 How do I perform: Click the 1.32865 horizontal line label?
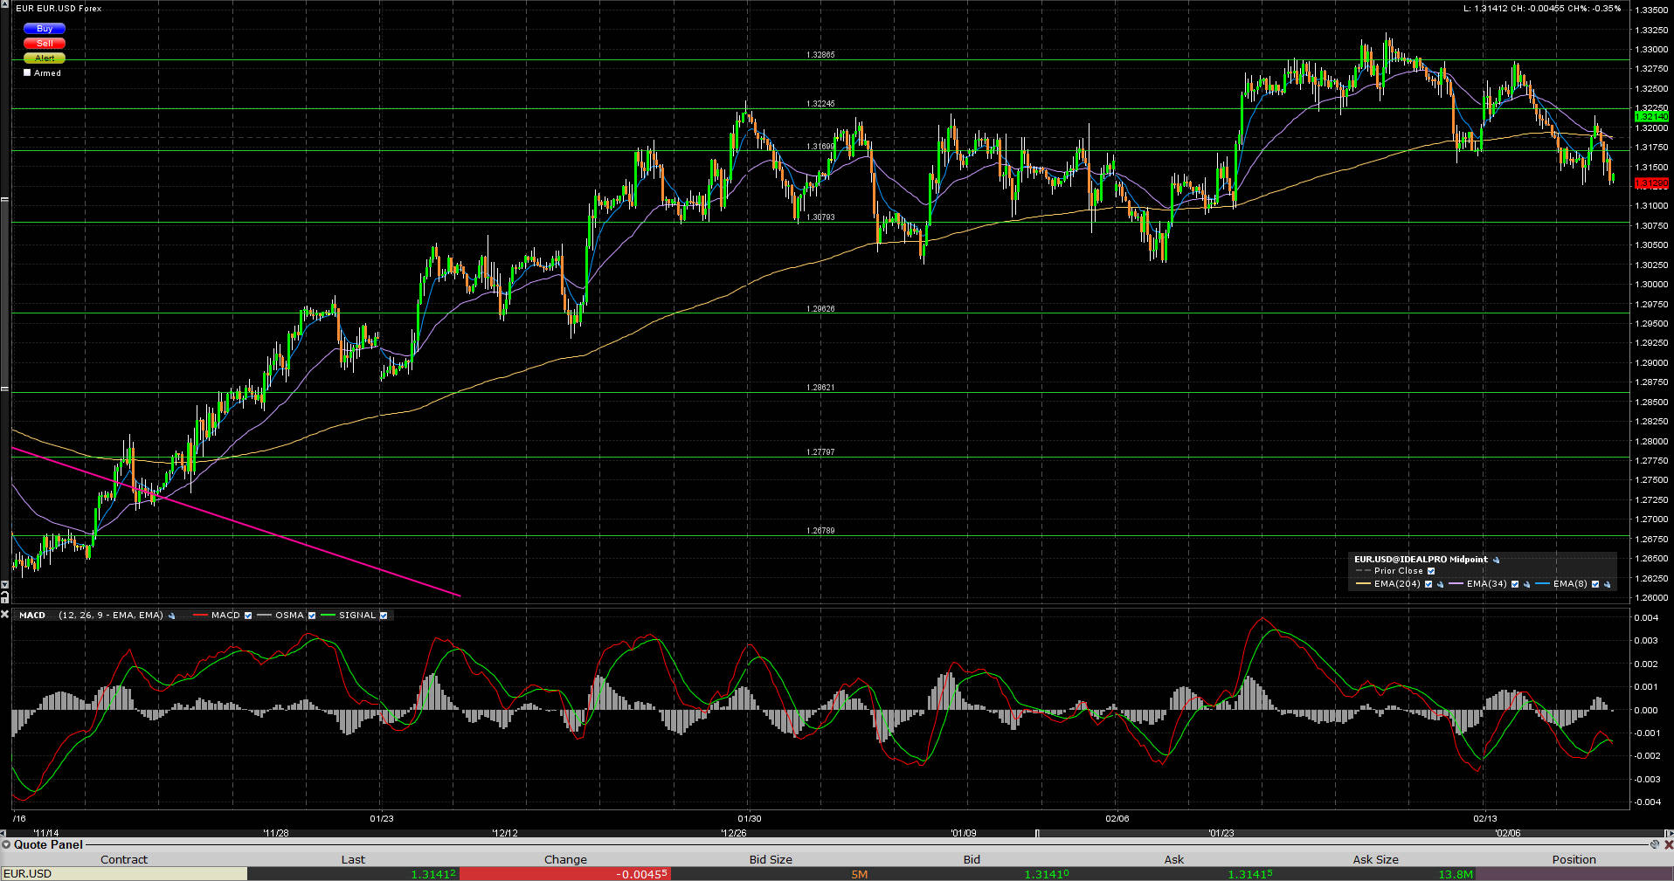pos(820,55)
